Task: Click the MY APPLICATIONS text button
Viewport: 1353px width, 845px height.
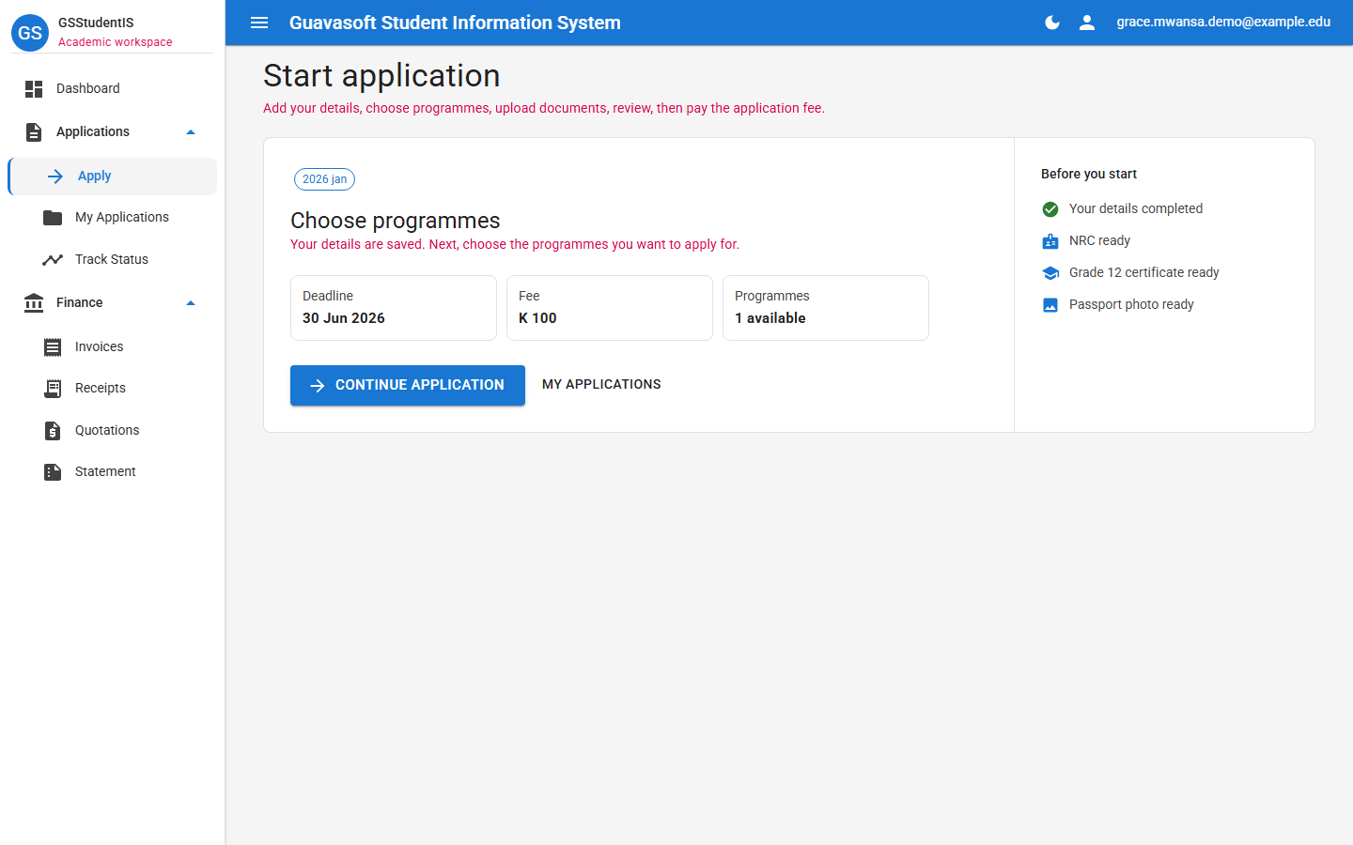Action: tap(601, 385)
